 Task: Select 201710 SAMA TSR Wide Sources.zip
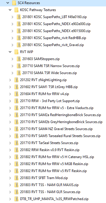click(x=50, y=73)
